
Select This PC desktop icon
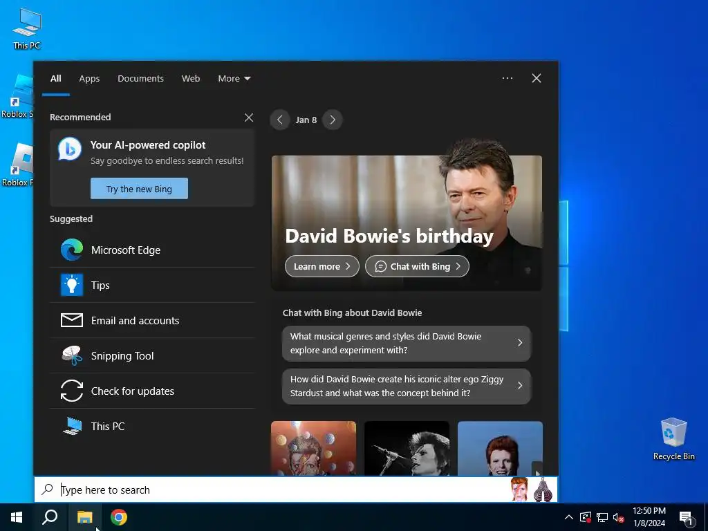tap(27, 29)
